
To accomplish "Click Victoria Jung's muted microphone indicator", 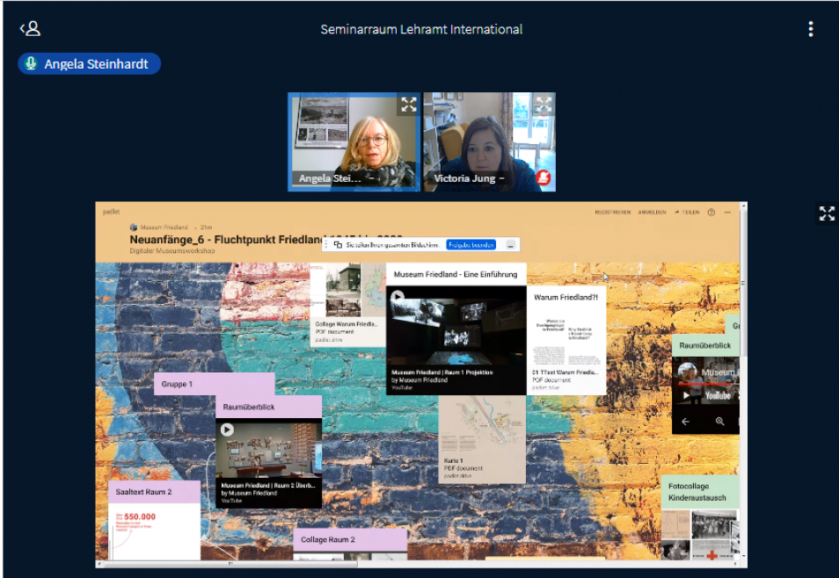I will pyautogui.click(x=544, y=177).
